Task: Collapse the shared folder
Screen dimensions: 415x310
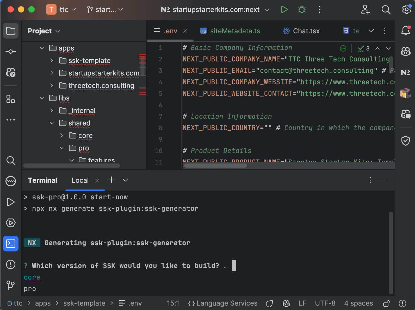Action: (52, 123)
